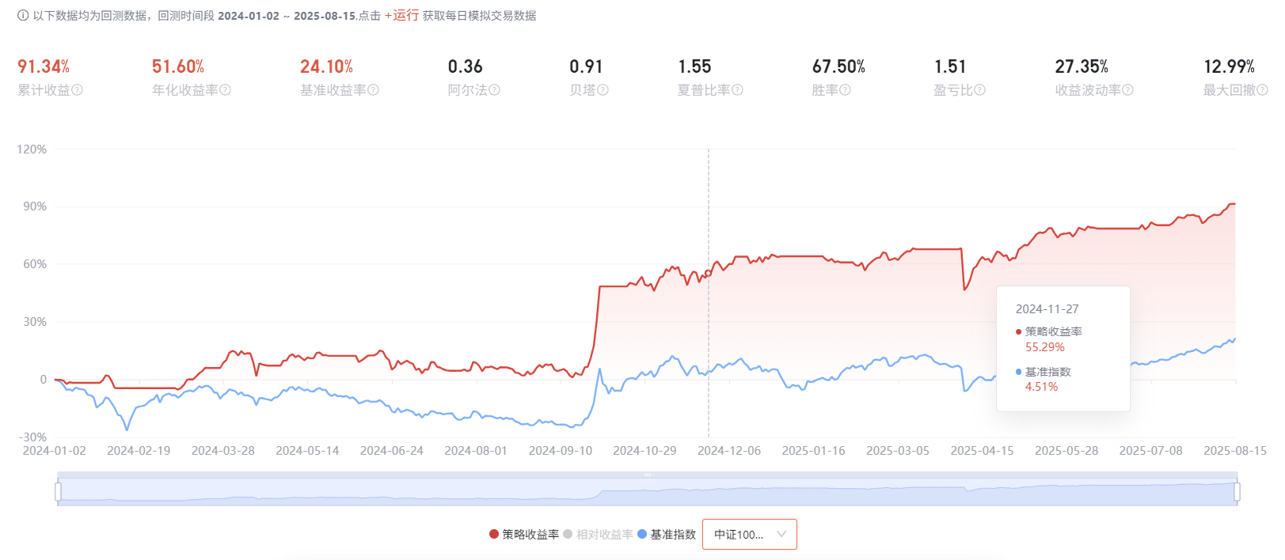Click help icon beside 累计收益

point(77,90)
